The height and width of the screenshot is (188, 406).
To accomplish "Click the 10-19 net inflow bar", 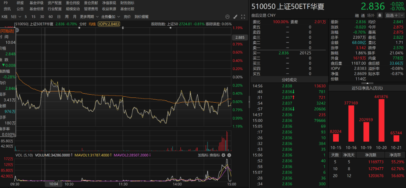I will 366,132.
